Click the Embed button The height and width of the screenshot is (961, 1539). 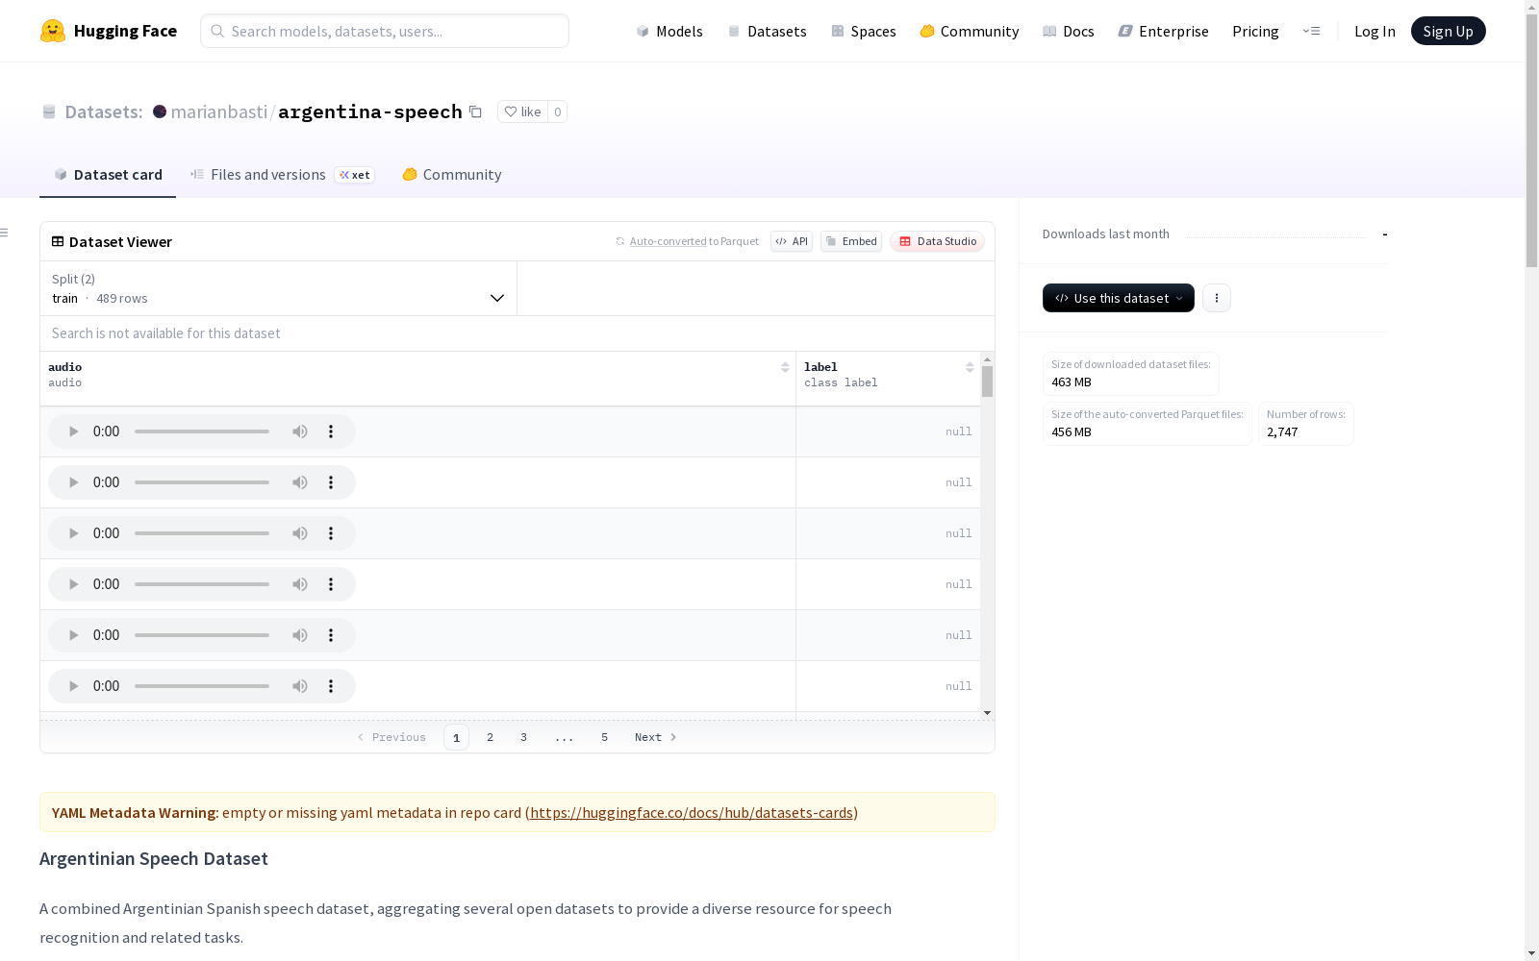(851, 241)
